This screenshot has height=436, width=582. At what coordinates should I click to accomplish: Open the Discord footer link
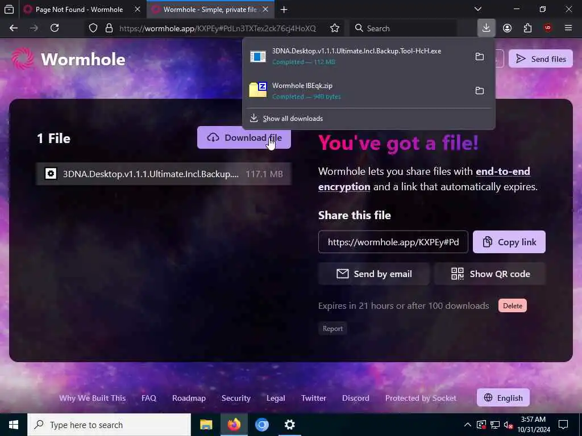[356, 398]
